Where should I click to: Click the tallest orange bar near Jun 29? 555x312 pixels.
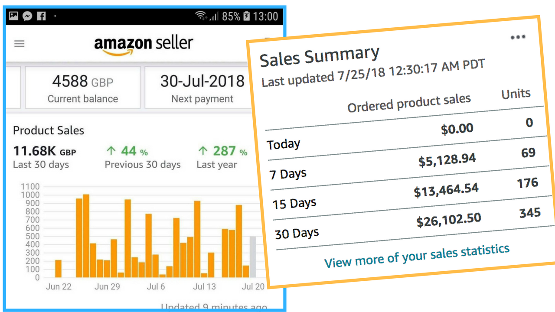[86, 236]
